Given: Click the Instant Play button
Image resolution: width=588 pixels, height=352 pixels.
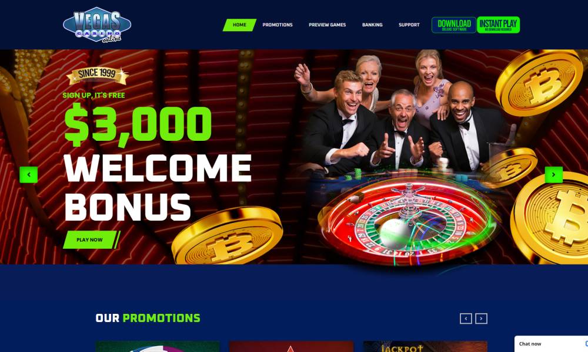Looking at the screenshot, I should 499,25.
